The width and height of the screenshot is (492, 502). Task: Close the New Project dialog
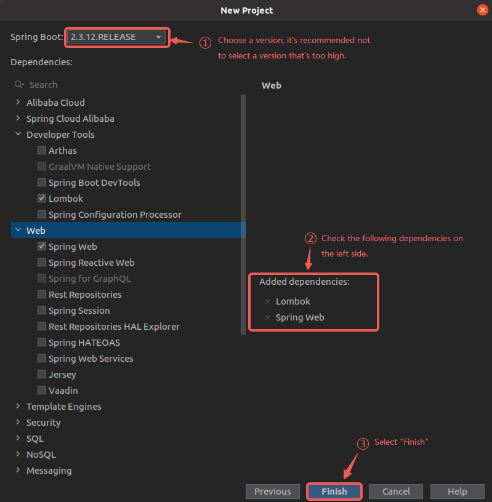pyautogui.click(x=482, y=10)
